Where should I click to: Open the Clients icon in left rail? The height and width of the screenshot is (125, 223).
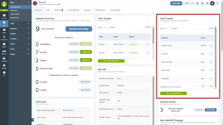coord(4,31)
